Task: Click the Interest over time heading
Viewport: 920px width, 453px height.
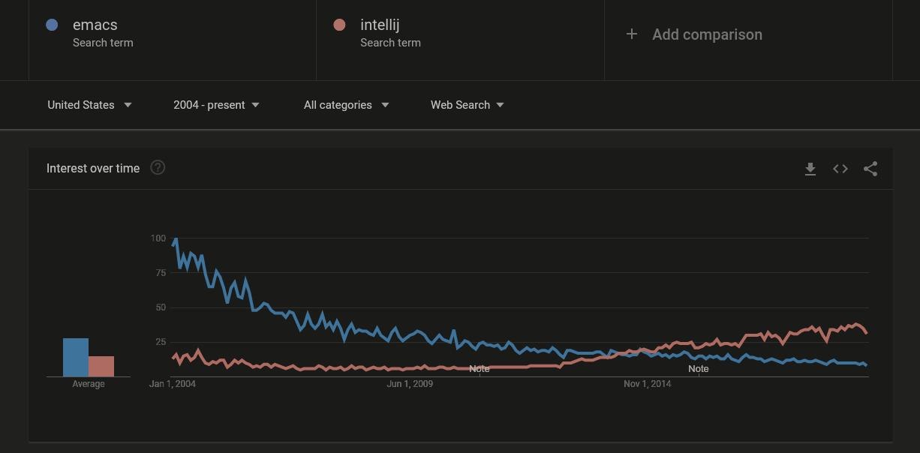Action: point(93,168)
